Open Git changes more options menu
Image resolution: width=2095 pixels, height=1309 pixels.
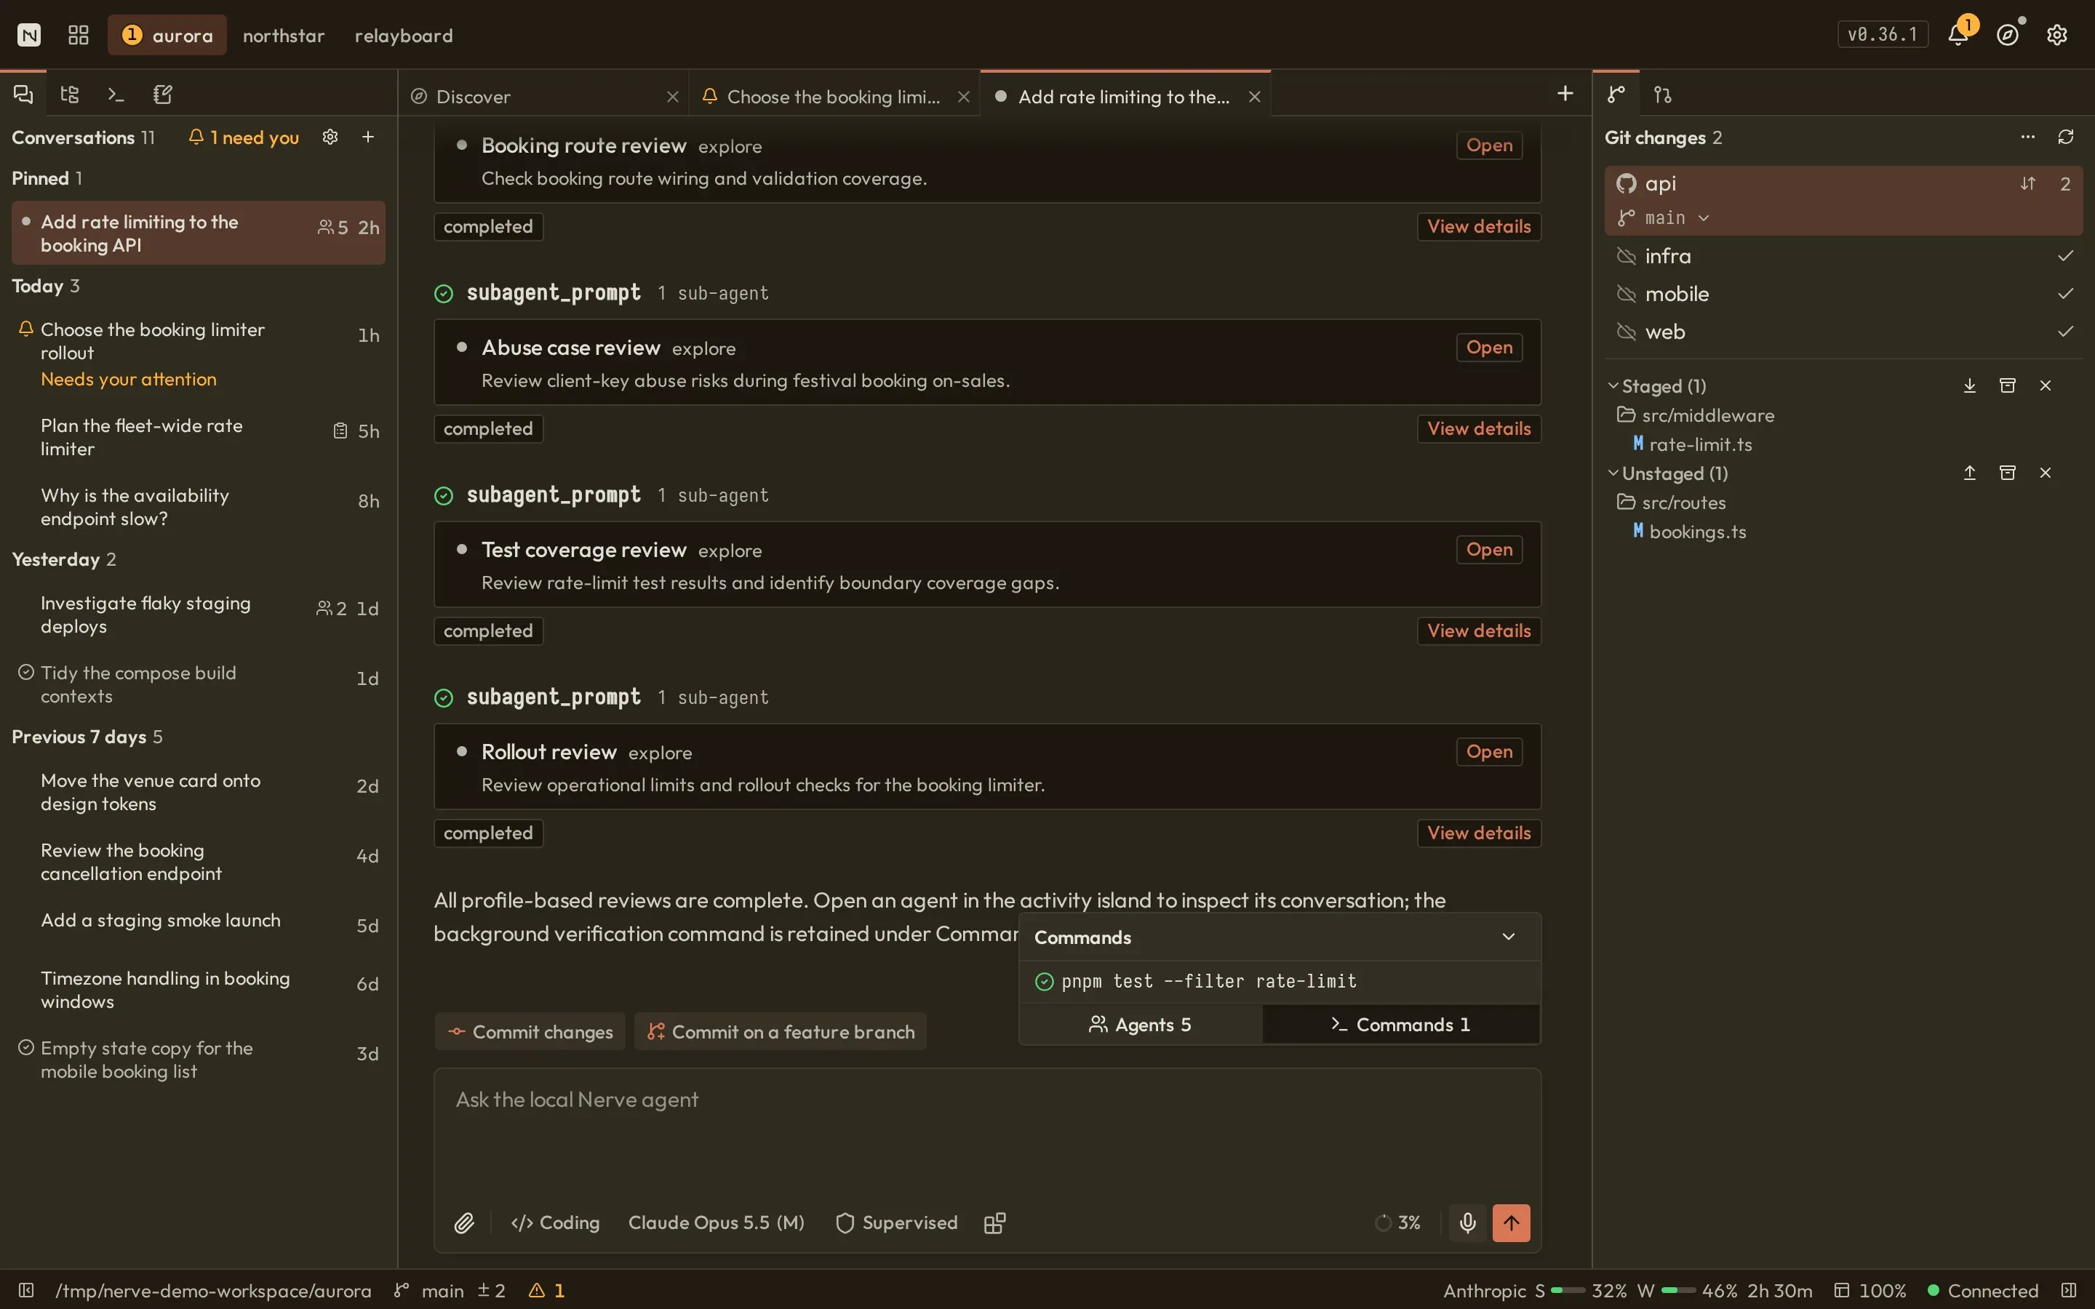click(x=2027, y=137)
